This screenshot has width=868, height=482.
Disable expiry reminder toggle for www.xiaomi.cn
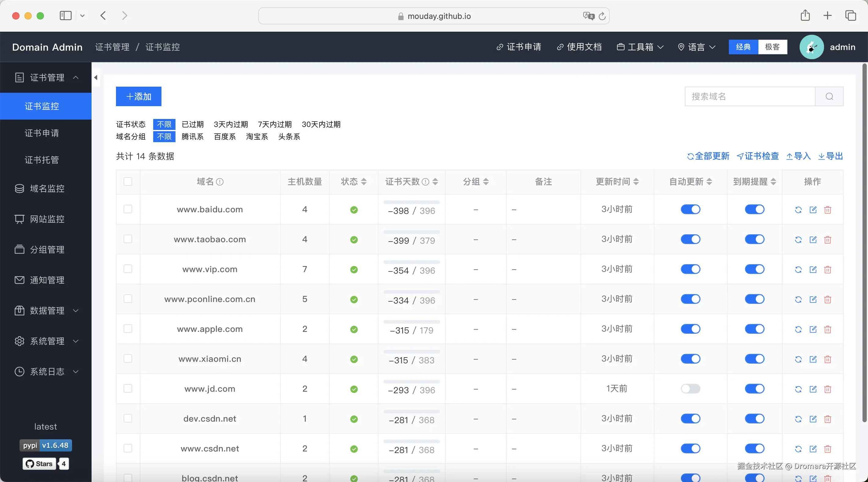tap(754, 359)
